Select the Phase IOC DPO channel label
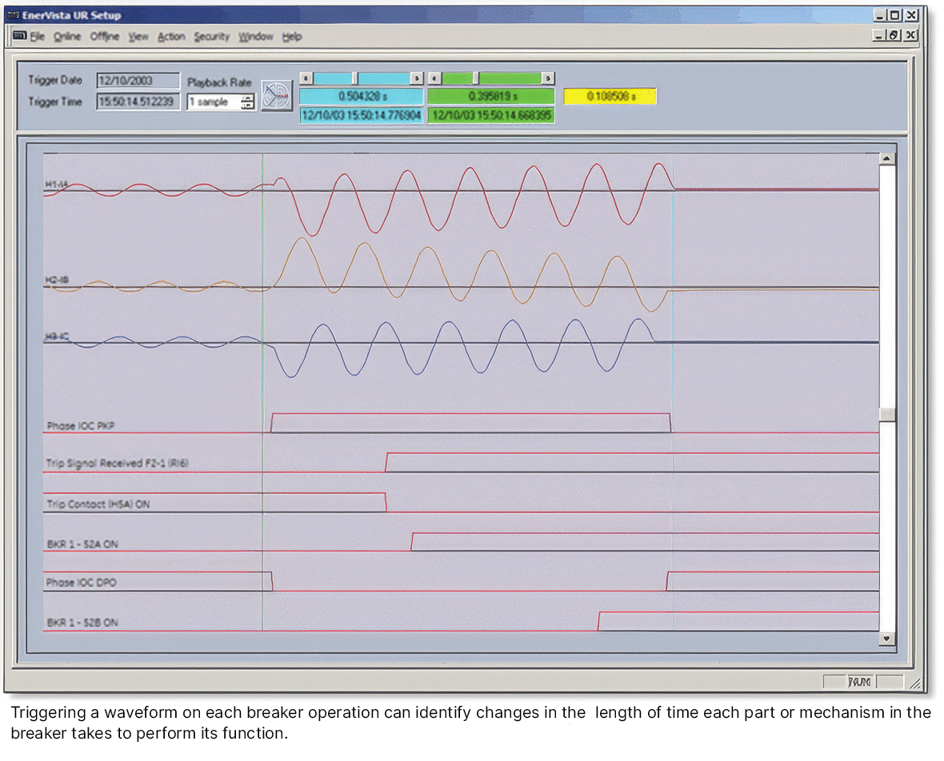This screenshot has height=761, width=944. coord(82,582)
